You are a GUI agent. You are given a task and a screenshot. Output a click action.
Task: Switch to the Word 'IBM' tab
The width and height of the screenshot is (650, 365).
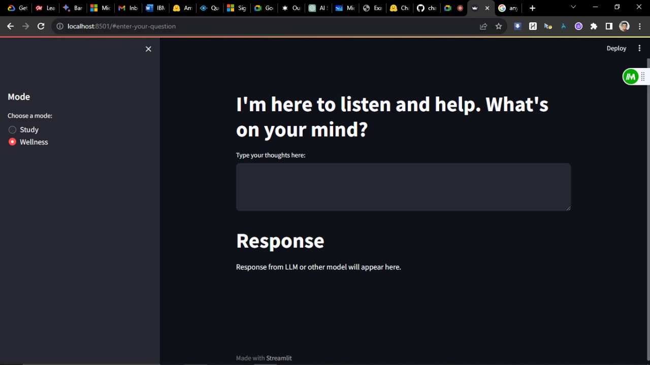[x=155, y=8]
